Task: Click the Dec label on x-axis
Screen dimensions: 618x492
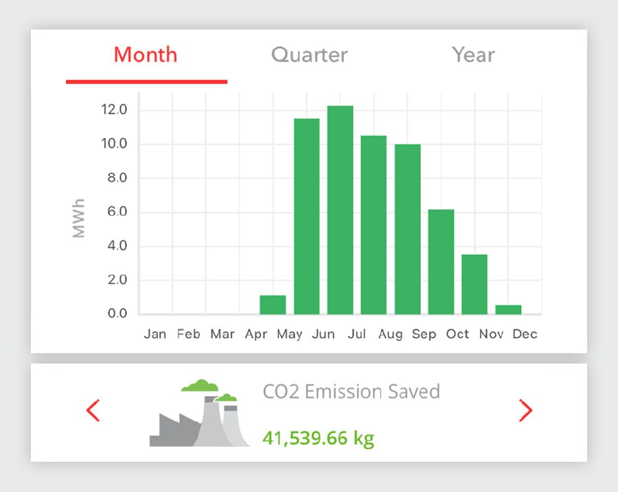Action: point(525,335)
